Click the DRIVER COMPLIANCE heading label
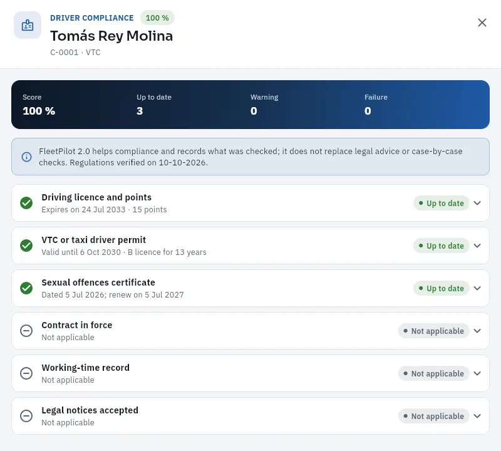 [92, 18]
